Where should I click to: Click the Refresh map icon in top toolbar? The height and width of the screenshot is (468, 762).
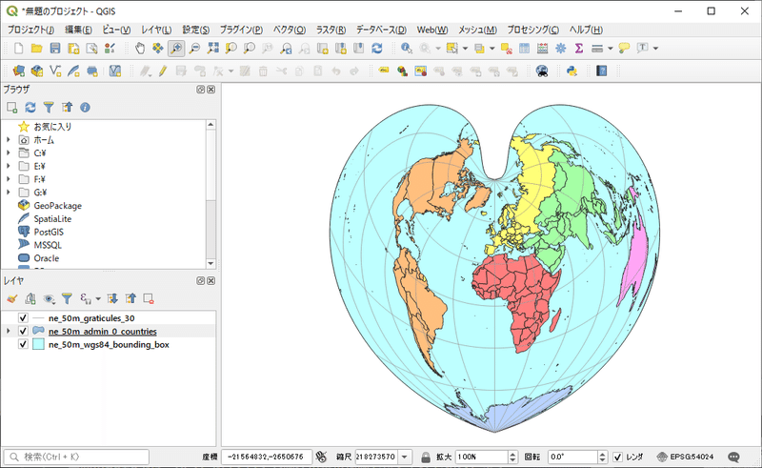(376, 49)
